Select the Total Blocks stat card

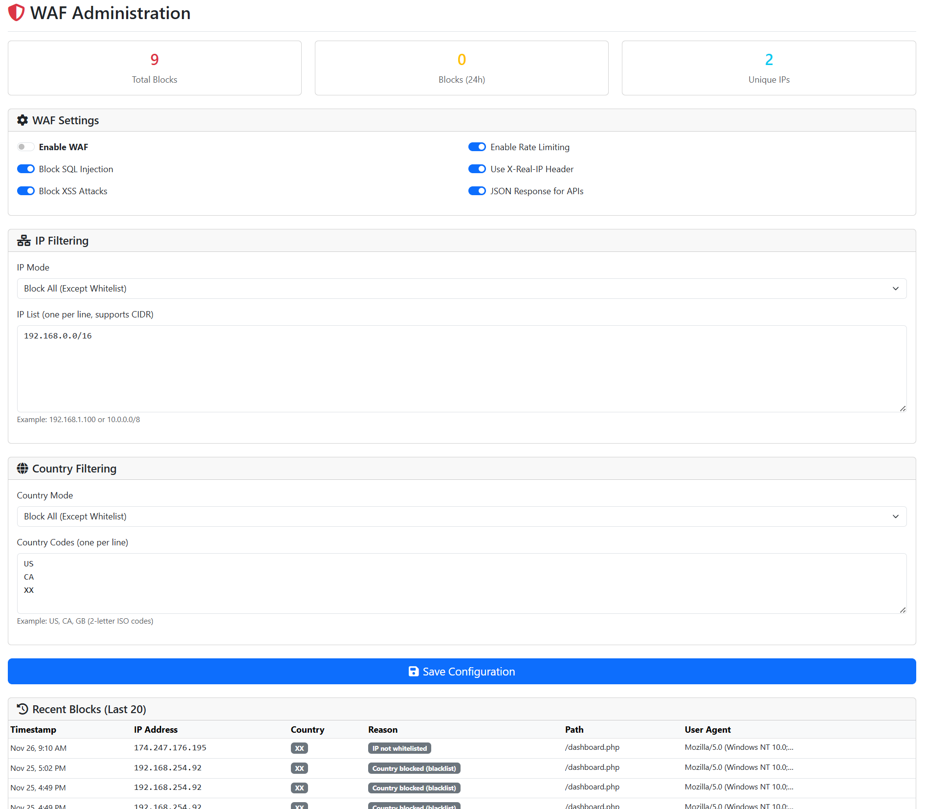pyautogui.click(x=154, y=68)
